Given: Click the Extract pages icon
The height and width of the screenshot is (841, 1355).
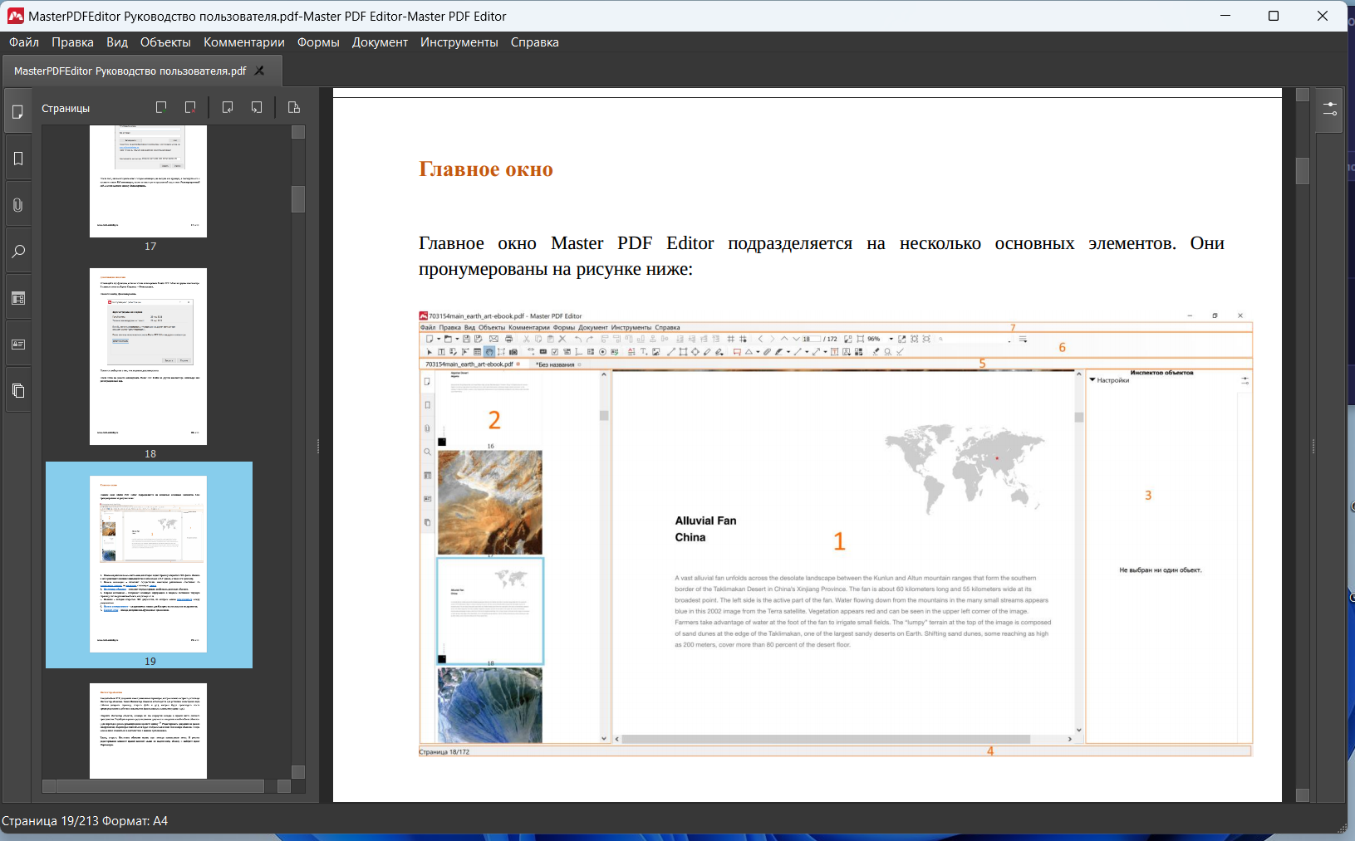Looking at the screenshot, I should 294,107.
